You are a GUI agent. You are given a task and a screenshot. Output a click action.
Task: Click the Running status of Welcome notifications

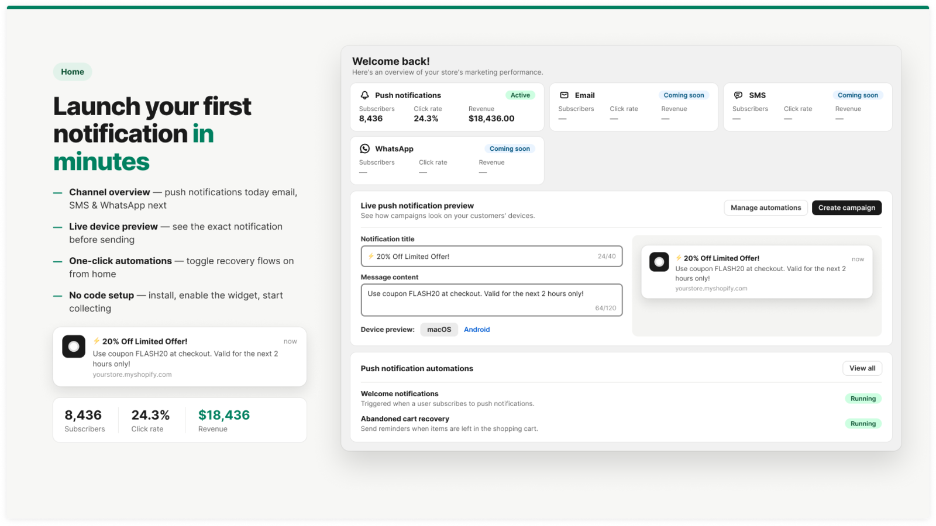pos(863,399)
